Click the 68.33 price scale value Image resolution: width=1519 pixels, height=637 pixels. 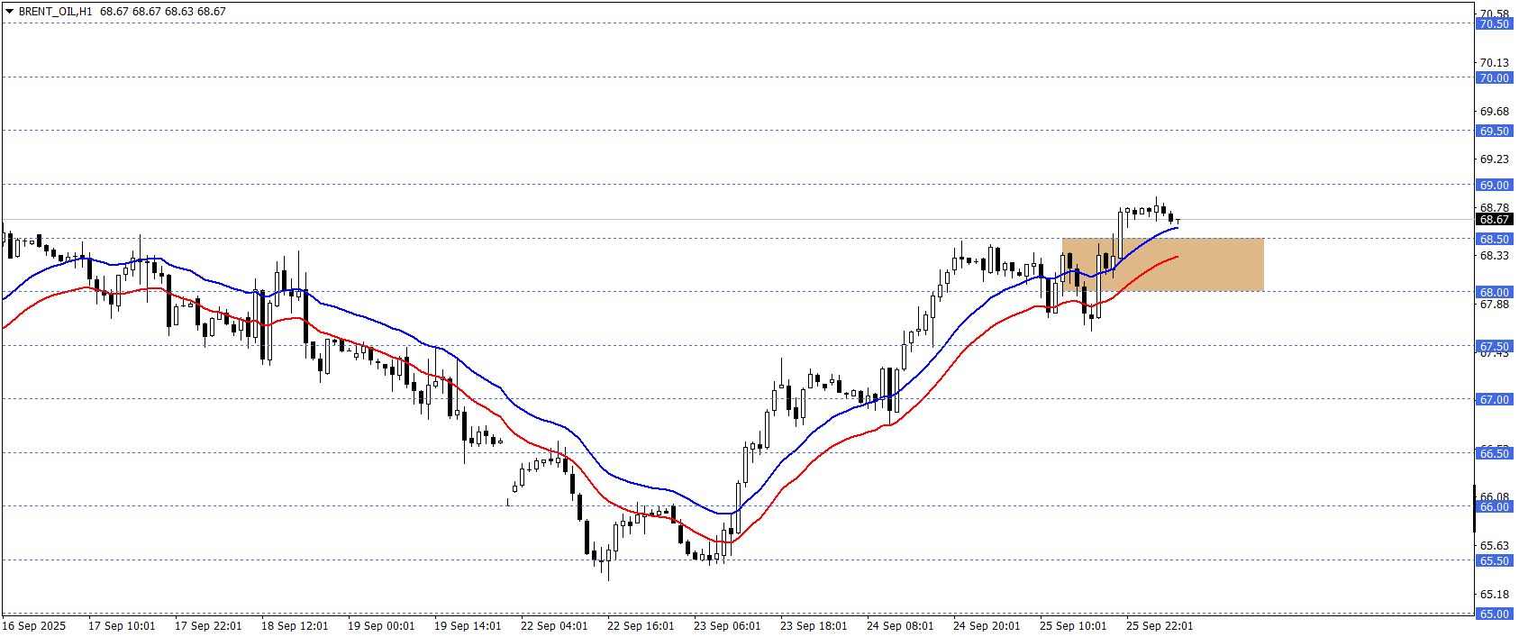1495,256
